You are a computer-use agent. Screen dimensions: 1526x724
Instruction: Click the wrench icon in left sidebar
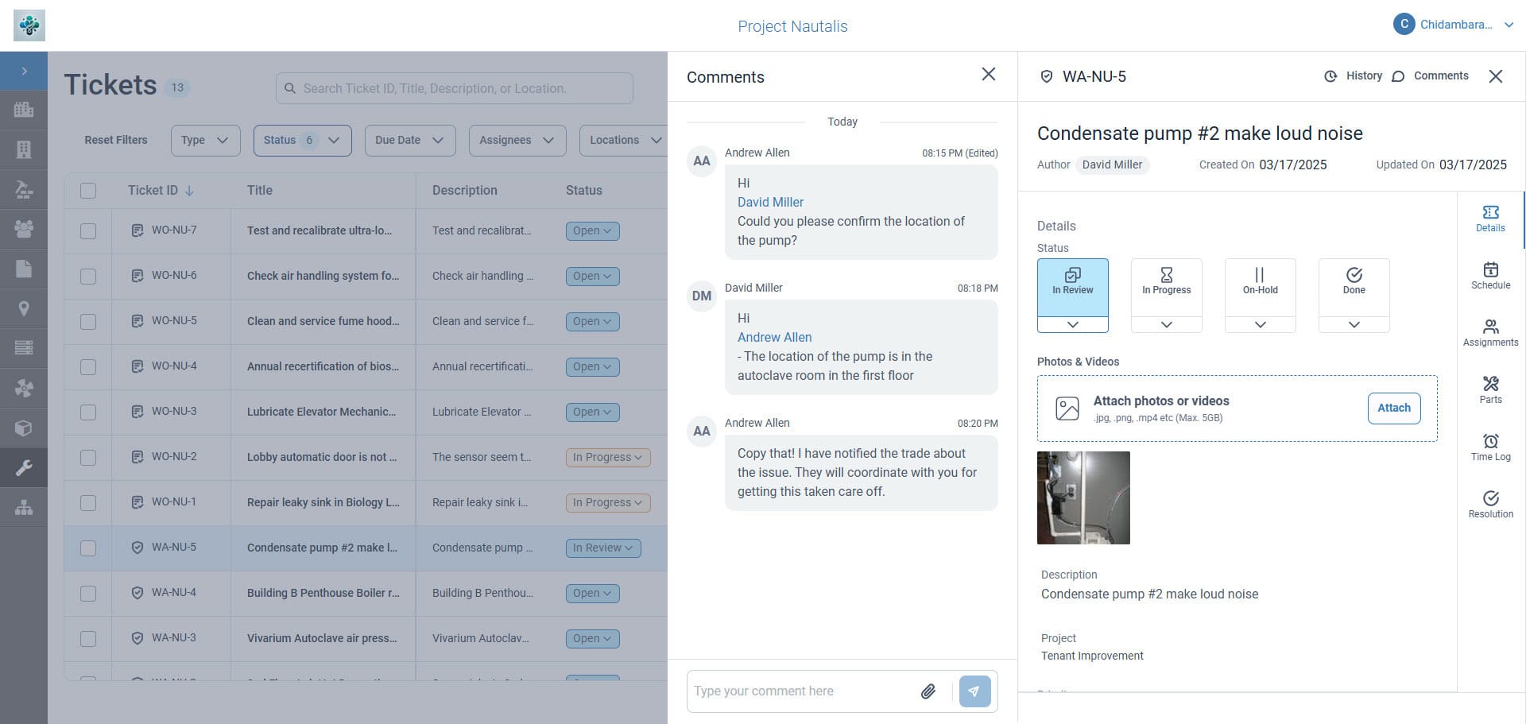click(24, 467)
